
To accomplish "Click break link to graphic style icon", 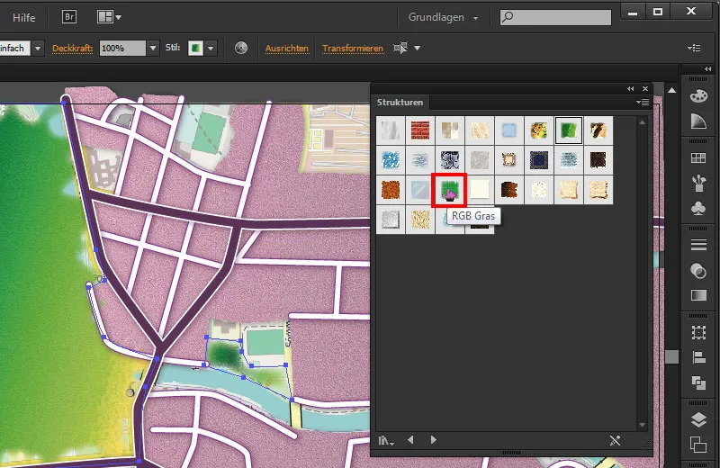I will (615, 441).
